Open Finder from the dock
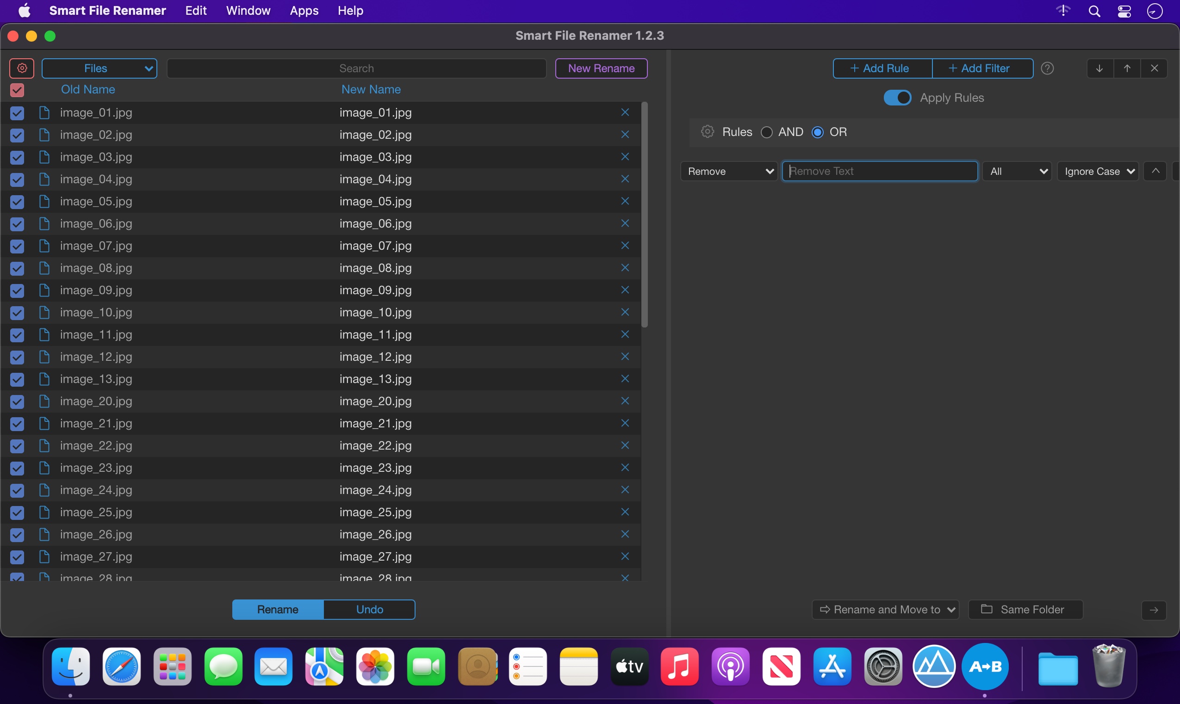The image size is (1180, 704). click(71, 667)
